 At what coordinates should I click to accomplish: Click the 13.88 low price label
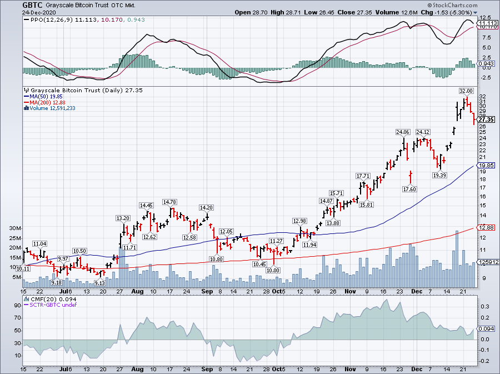coord(333,223)
